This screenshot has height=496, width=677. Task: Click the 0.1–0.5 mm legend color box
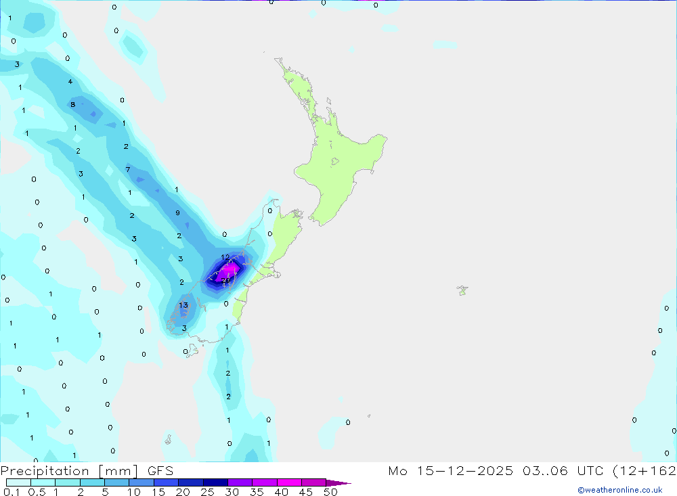pyautogui.click(x=18, y=482)
